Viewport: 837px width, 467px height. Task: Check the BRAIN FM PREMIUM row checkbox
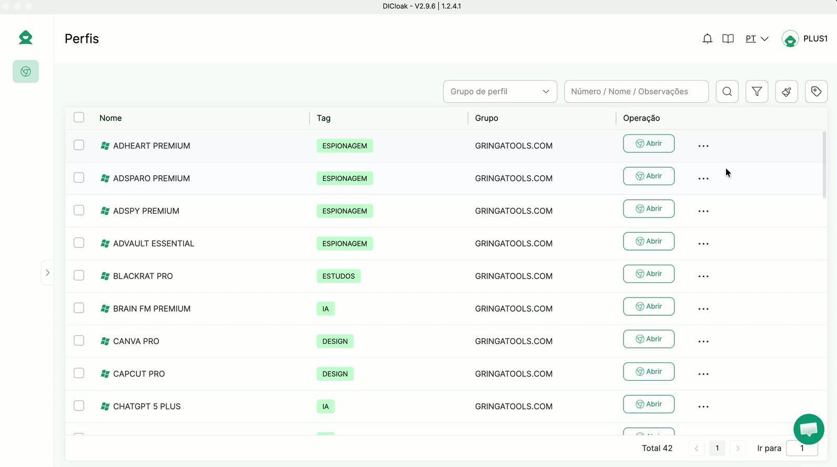coord(79,307)
